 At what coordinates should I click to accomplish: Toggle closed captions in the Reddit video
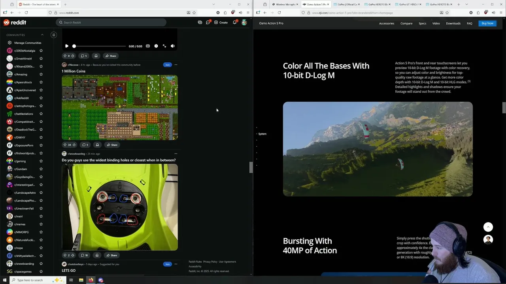coord(148,46)
